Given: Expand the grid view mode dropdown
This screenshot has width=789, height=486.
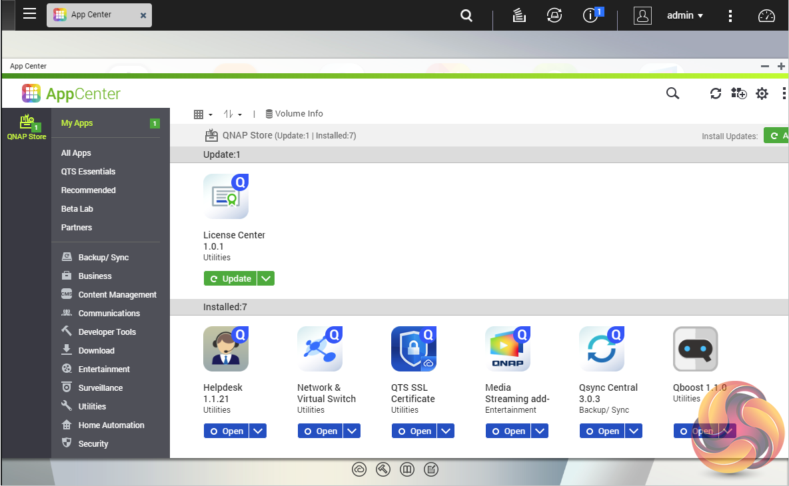Looking at the screenshot, I should [x=203, y=114].
